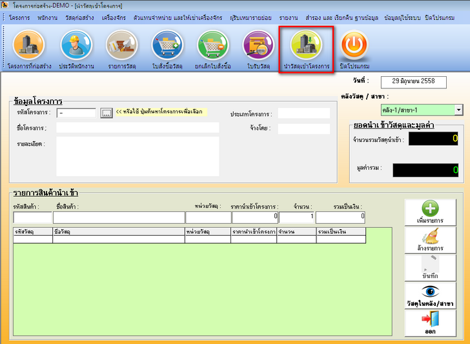Open the พนักงาน menu
Viewport: 470px width, 344px height.
47,17
